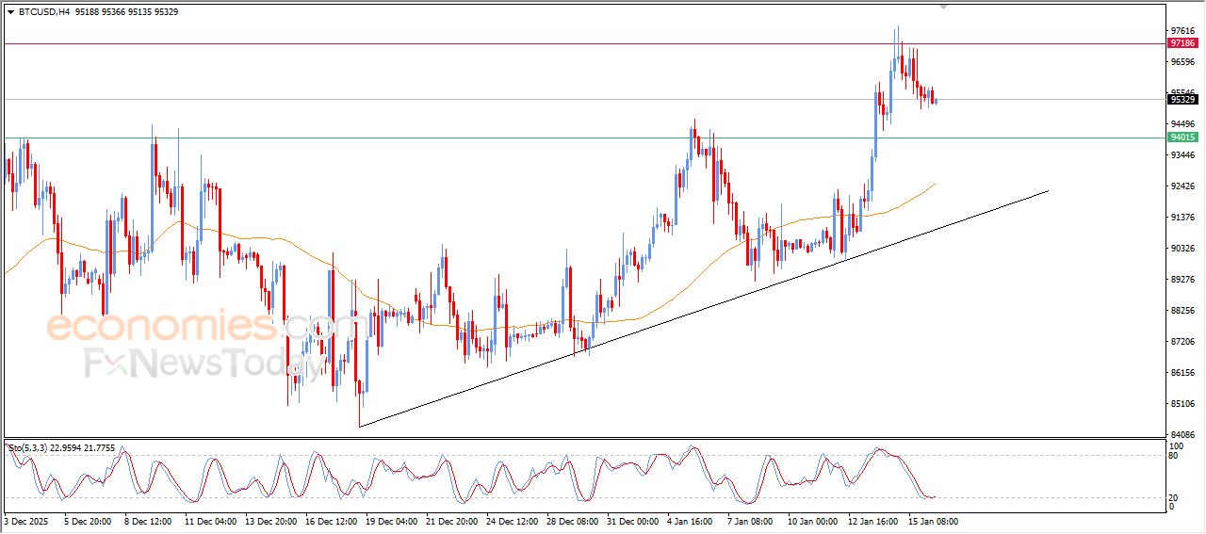This screenshot has height=534, width=1206.
Task: Click the stochastic 80 level label
Action: tap(1175, 456)
